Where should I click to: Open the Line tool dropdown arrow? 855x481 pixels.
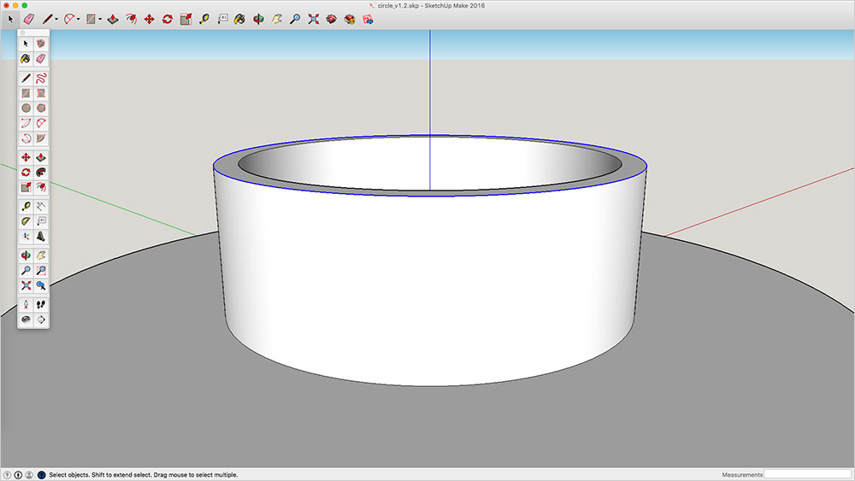56,19
